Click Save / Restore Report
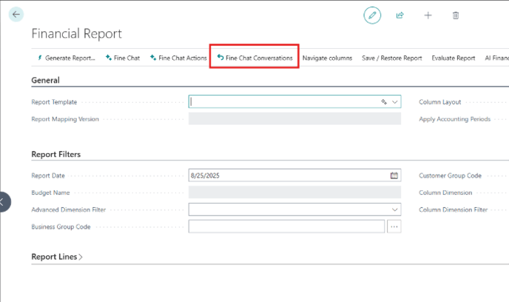Viewport: 509px width, 302px height. [391, 58]
